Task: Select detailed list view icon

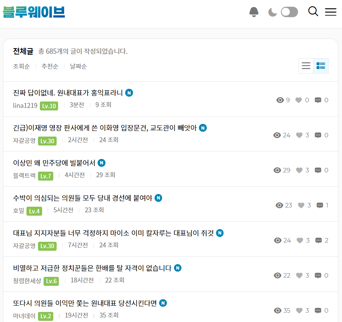Action: tap(321, 66)
